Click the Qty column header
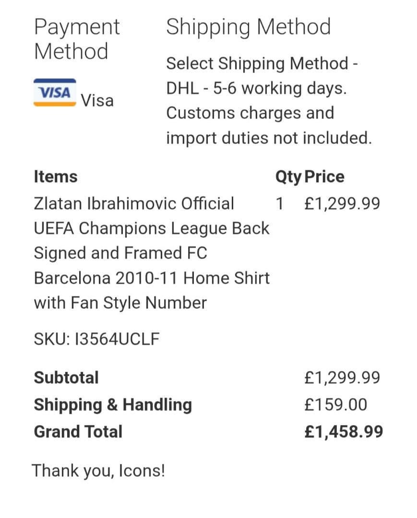Viewport: 417px width, 518px height. click(x=288, y=177)
